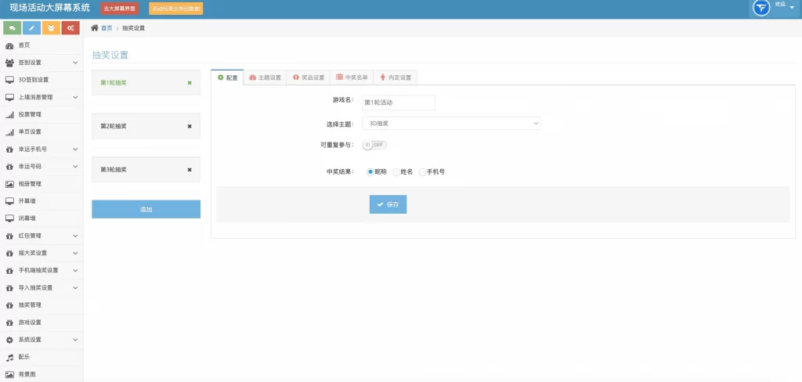Click the home icon in the breadcrumb

95,28
